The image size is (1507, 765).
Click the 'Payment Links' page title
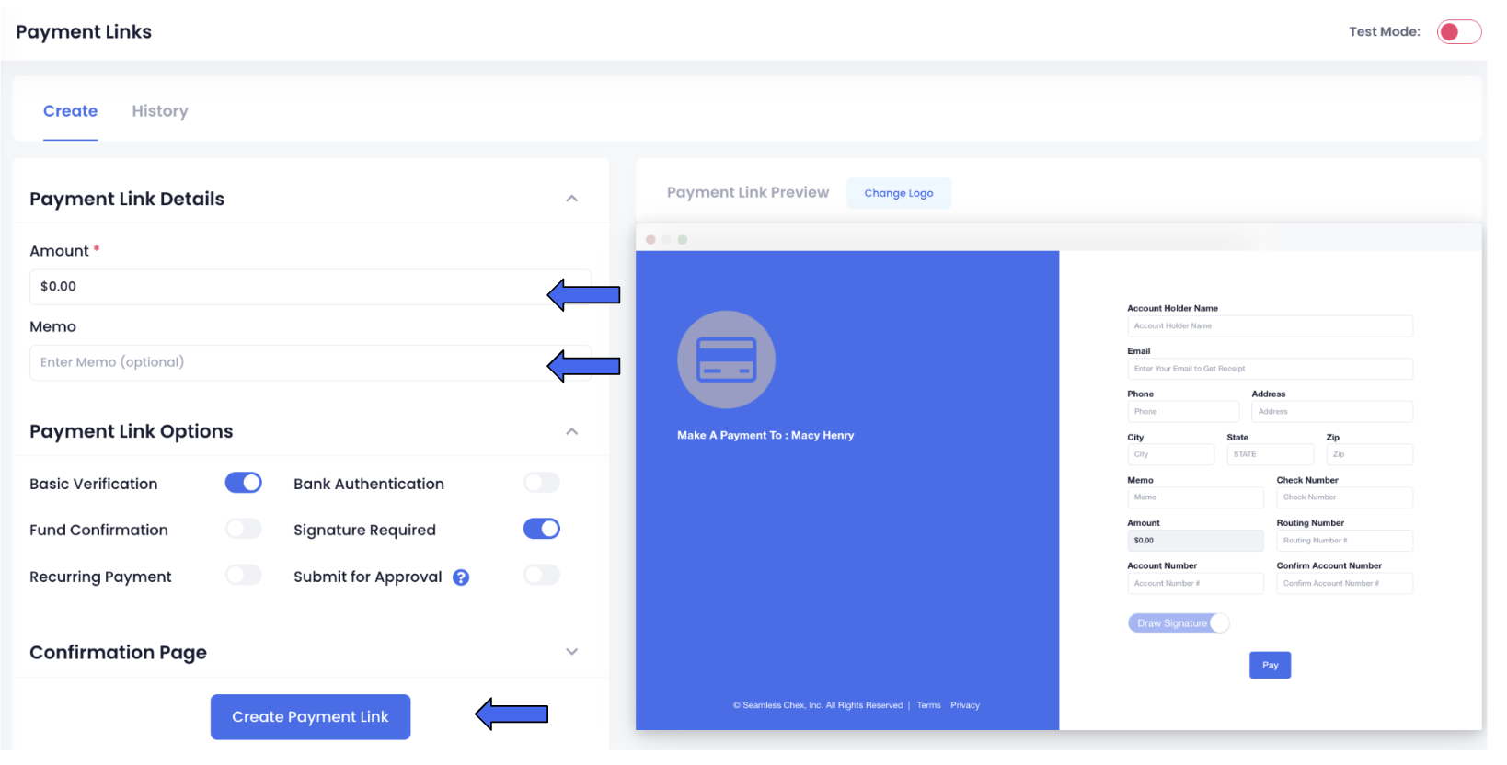(84, 31)
